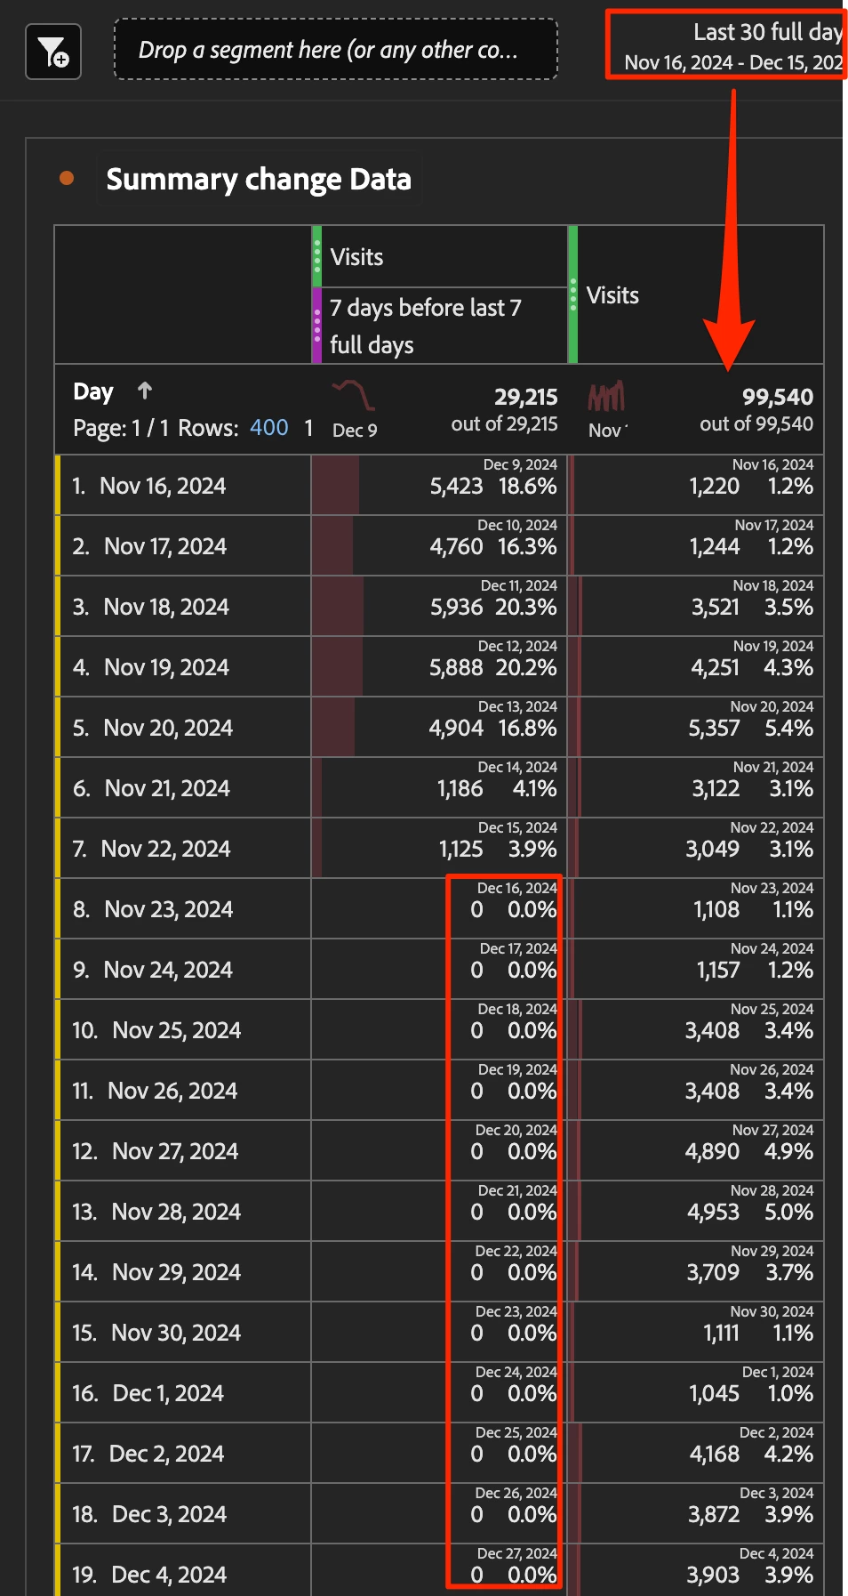Select row 11 Nov 26, 2024
The image size is (848, 1596).
pos(183,1091)
